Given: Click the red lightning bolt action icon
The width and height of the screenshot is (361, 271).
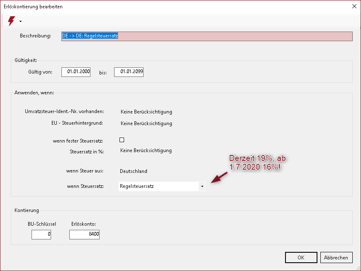Looking at the screenshot, I should coord(11,21).
